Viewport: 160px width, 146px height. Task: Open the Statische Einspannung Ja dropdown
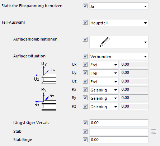pyautogui.click(x=119, y=6)
